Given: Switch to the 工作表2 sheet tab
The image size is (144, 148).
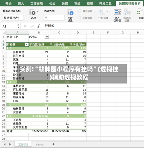Looking at the screenshot, I should (23, 144).
